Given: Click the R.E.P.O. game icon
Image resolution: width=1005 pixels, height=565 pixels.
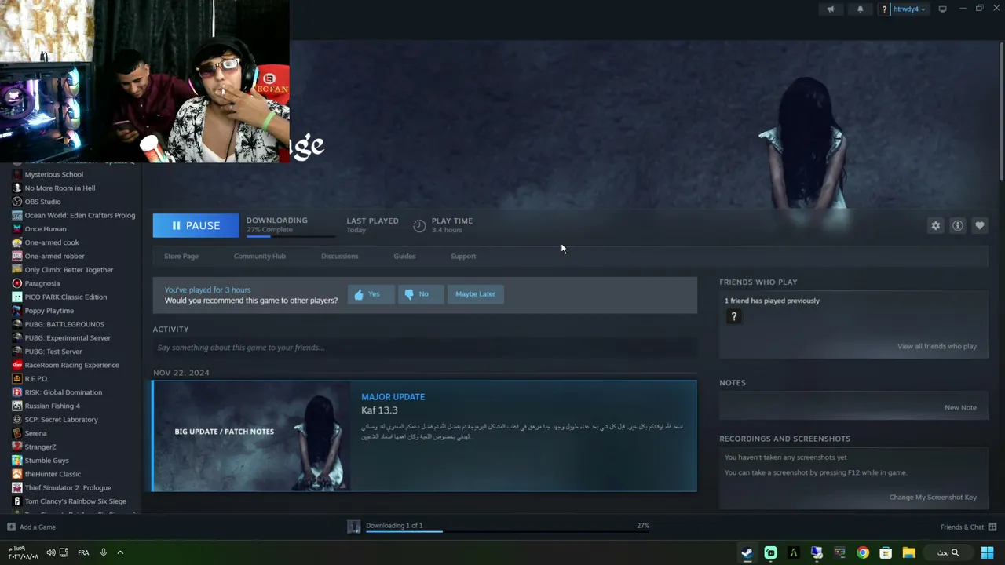Looking at the screenshot, I should pyautogui.click(x=17, y=378).
